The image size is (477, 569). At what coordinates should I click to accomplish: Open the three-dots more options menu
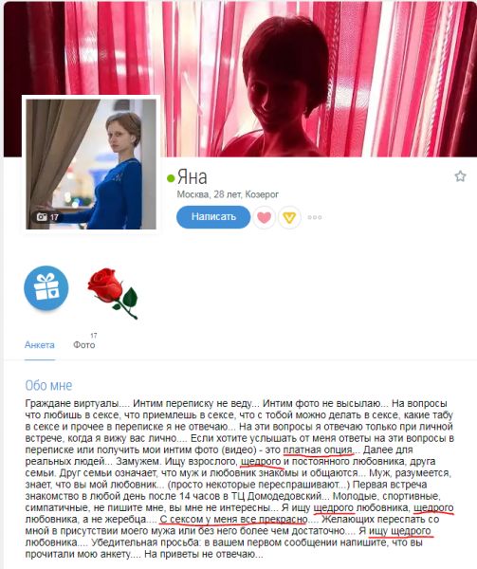pos(315,217)
